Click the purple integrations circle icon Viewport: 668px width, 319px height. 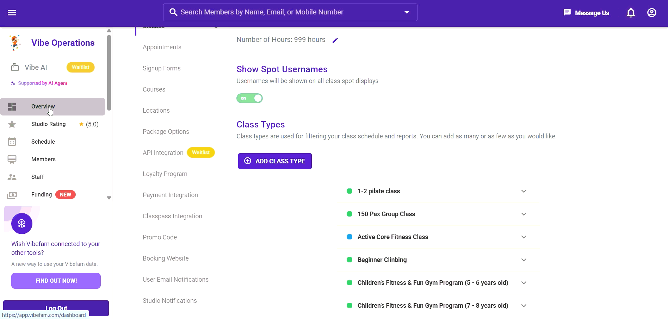(22, 224)
